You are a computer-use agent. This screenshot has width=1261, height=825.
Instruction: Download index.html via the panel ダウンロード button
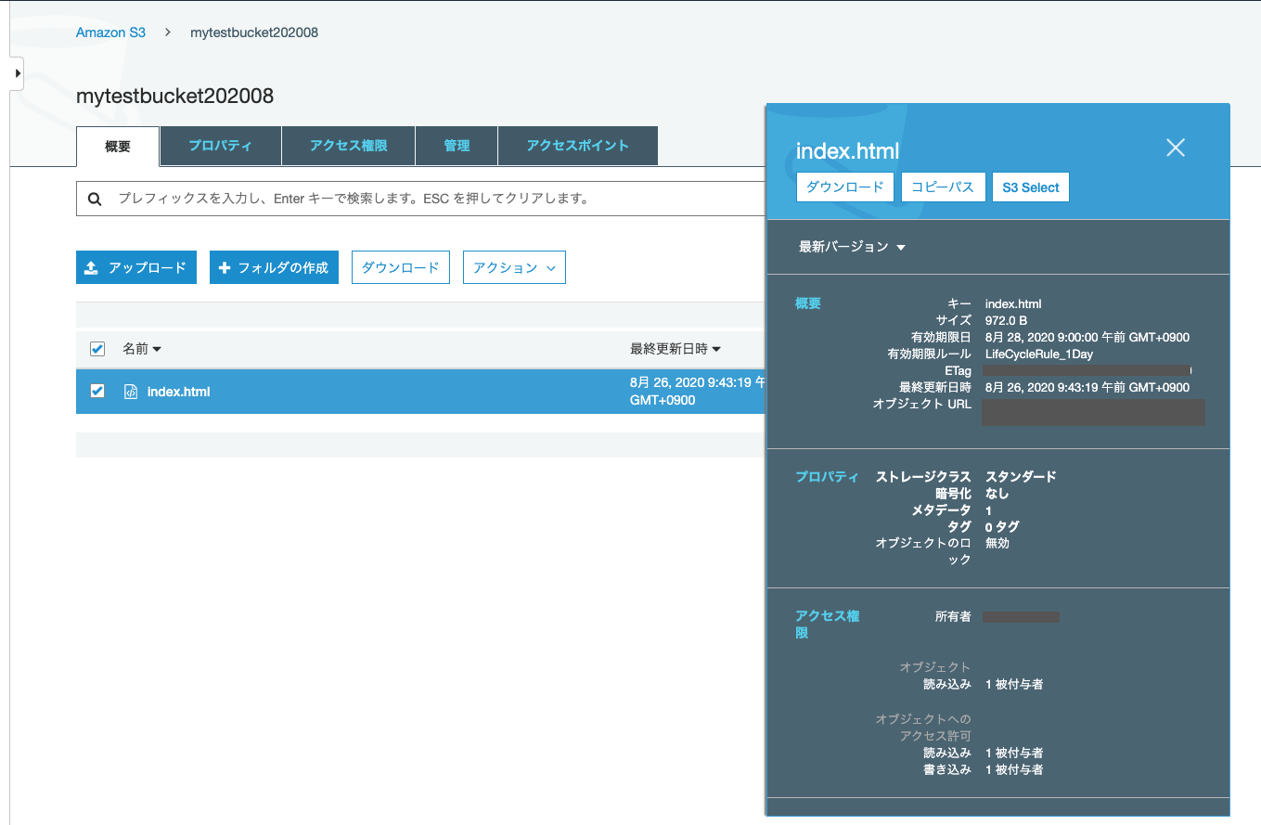[x=844, y=187]
